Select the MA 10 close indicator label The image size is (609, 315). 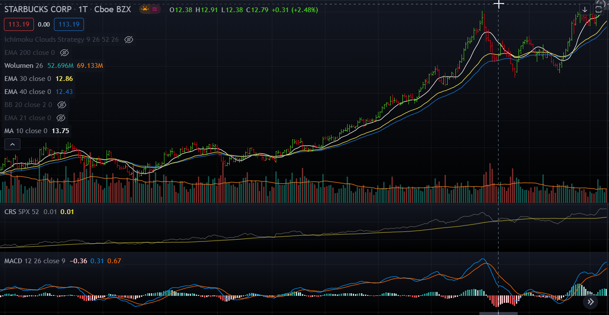[26, 131]
